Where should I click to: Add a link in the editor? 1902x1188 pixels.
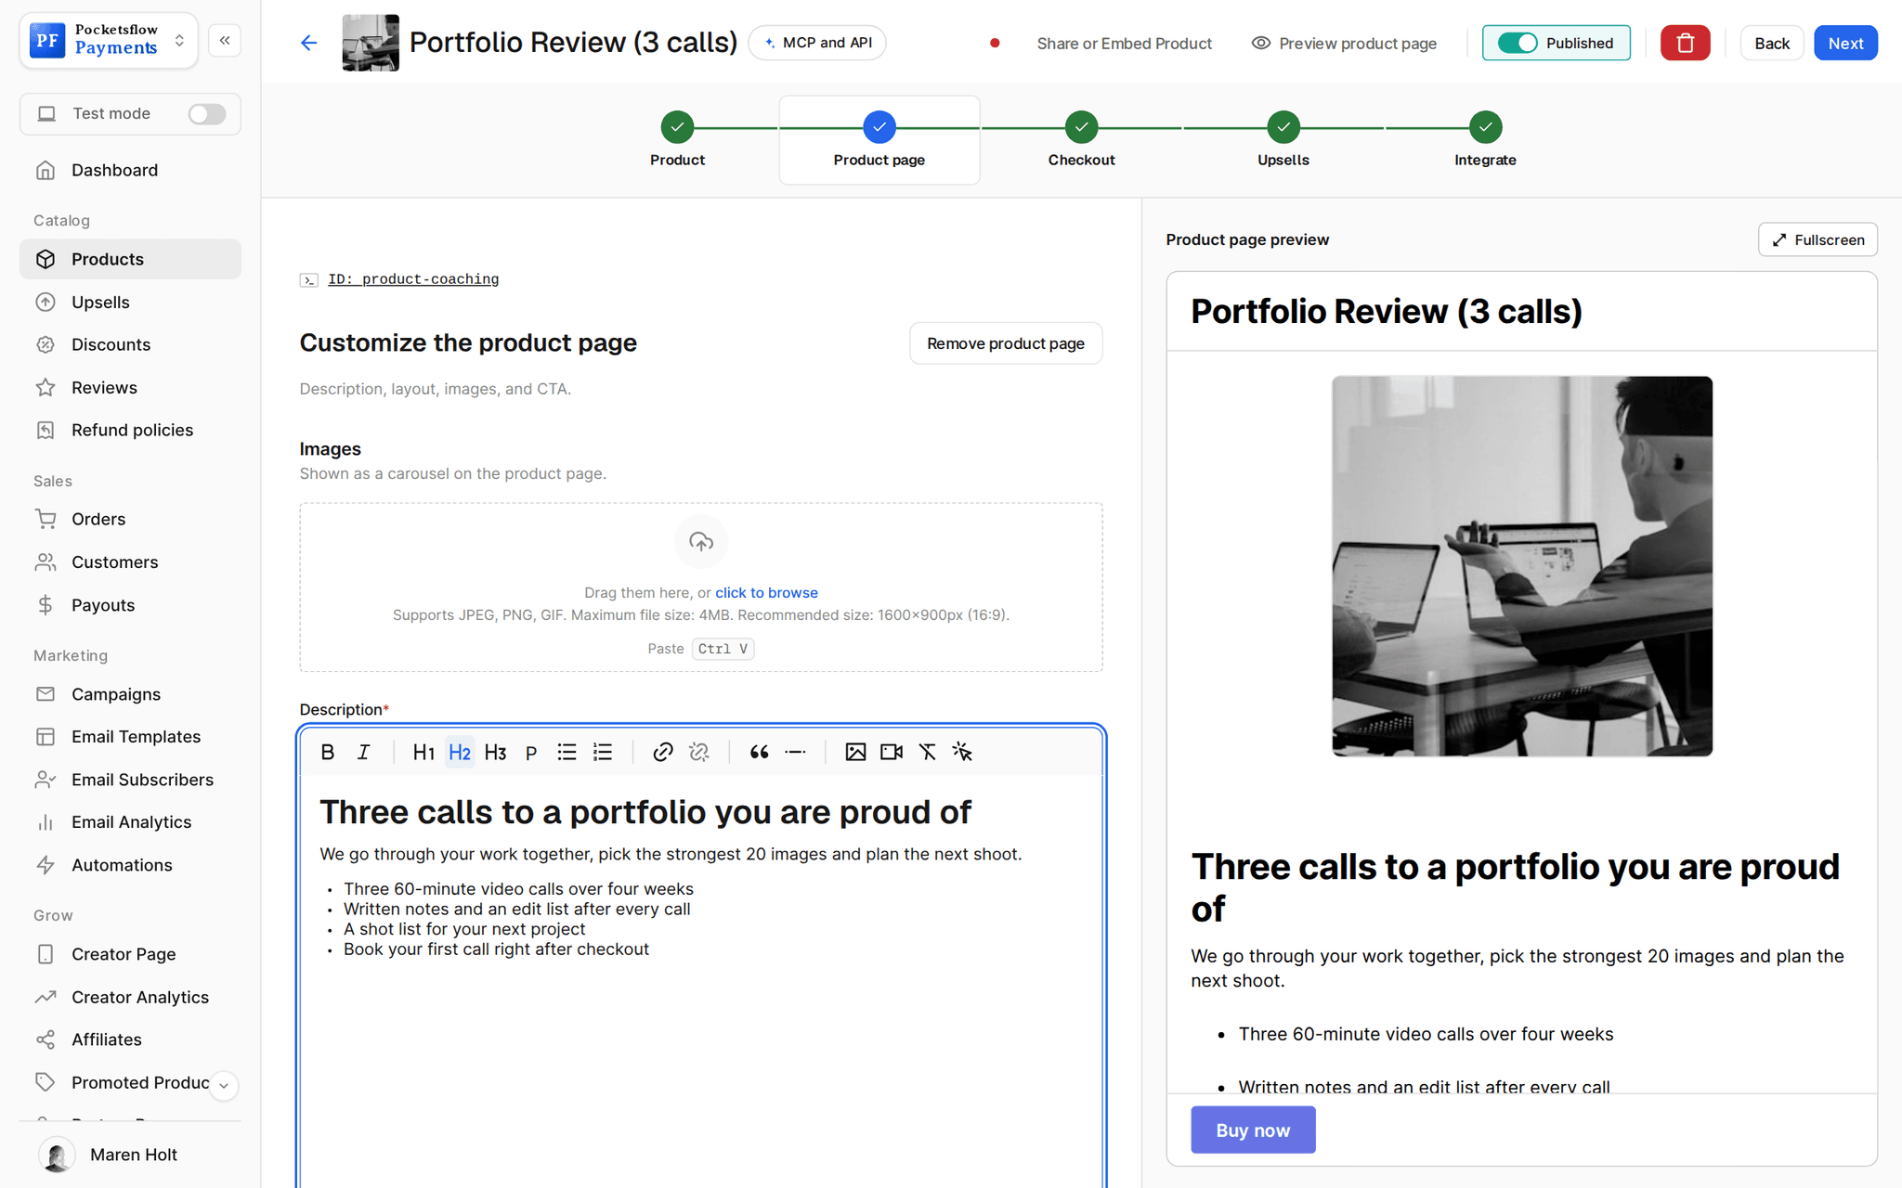pyautogui.click(x=662, y=752)
